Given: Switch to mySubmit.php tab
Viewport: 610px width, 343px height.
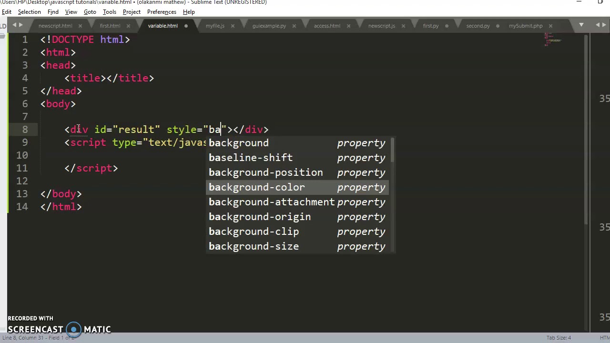Looking at the screenshot, I should pos(526,26).
